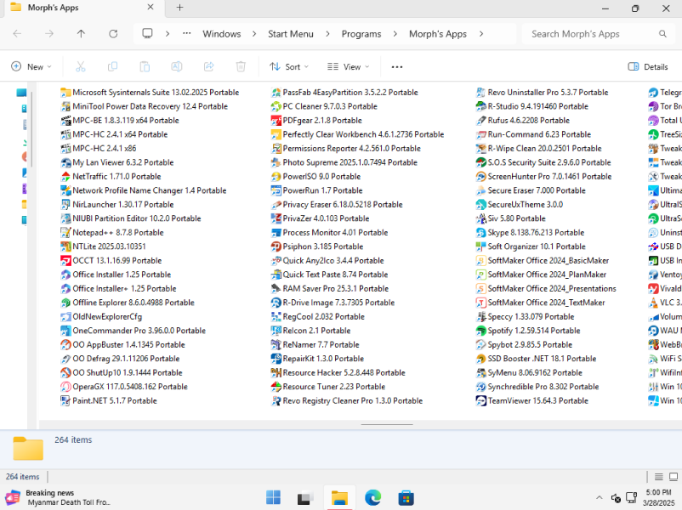682x510 pixels.
Task: Open Task View on the taskbar
Action: pyautogui.click(x=306, y=497)
